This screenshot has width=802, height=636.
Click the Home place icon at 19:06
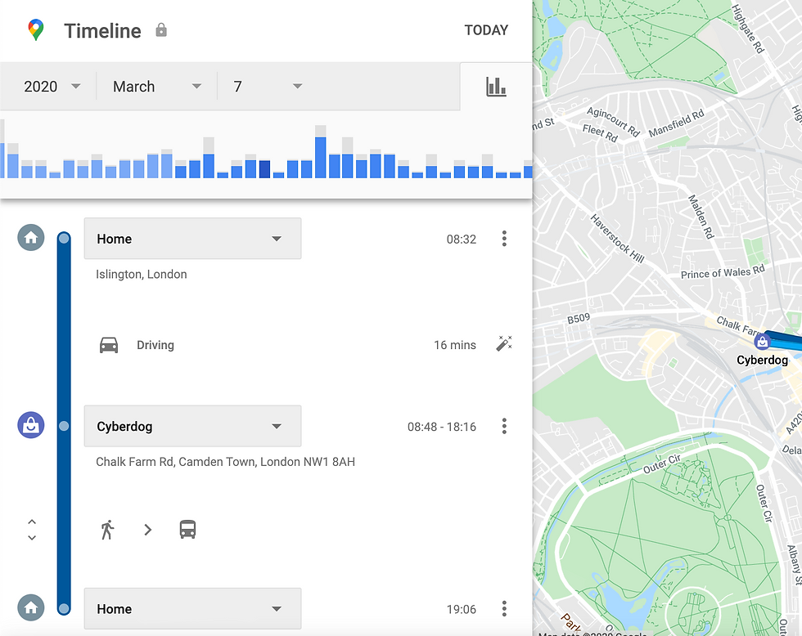pos(31,607)
